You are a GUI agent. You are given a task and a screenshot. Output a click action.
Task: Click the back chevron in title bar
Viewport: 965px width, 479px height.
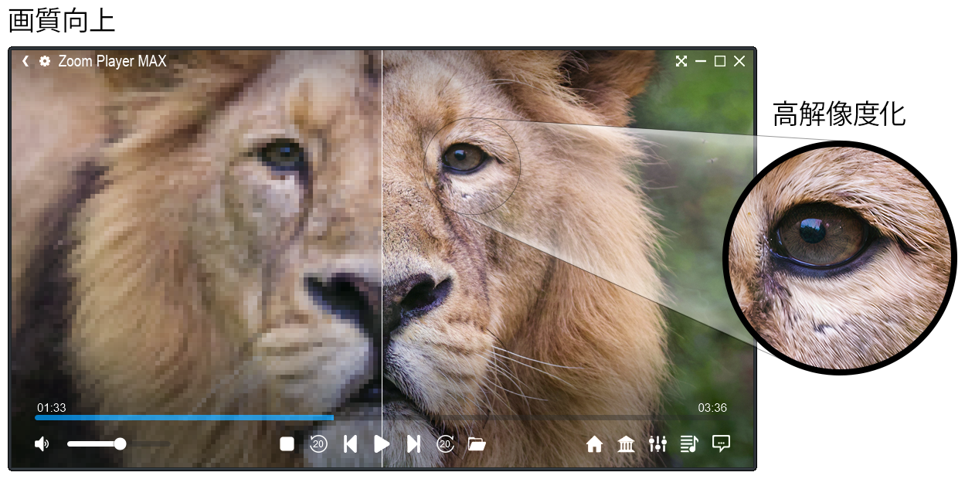click(25, 61)
